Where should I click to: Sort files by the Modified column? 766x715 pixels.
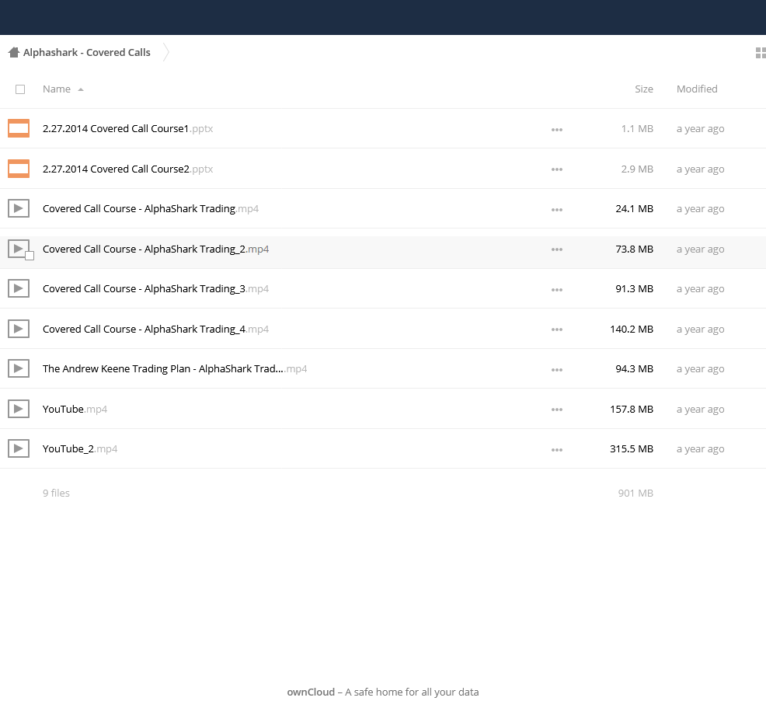(x=697, y=89)
